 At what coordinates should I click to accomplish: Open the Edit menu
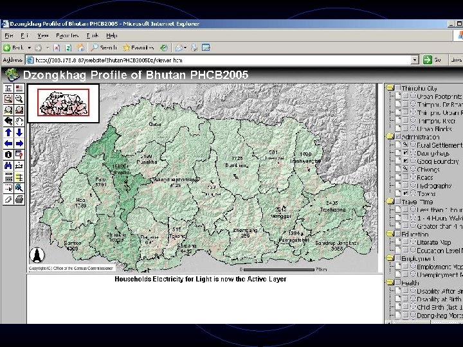[24, 35]
